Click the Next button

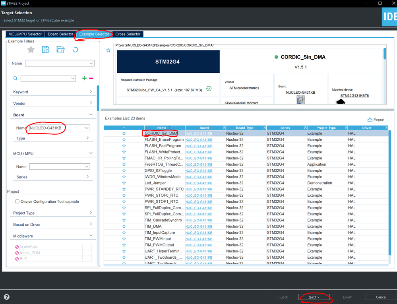click(x=314, y=297)
